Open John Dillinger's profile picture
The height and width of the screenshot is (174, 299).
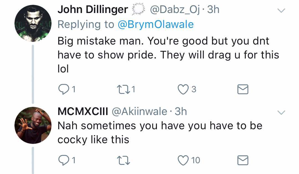(33, 23)
